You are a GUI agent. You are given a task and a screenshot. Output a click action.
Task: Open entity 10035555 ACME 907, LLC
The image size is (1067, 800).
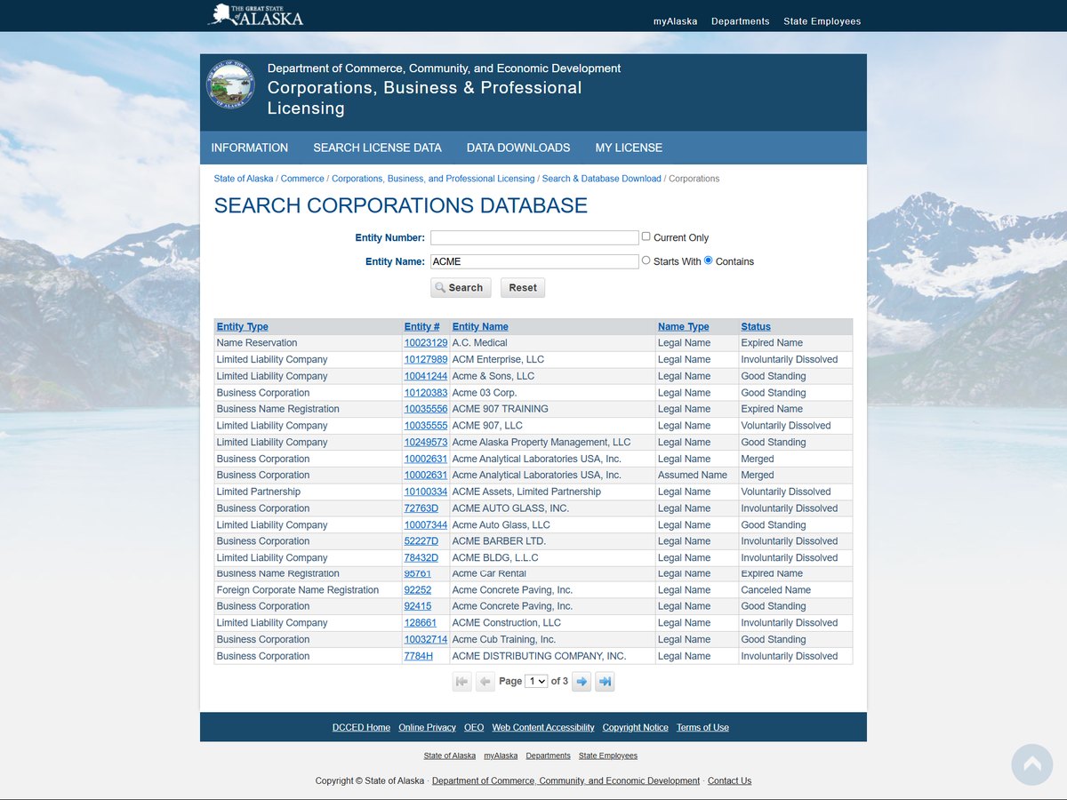coord(426,426)
